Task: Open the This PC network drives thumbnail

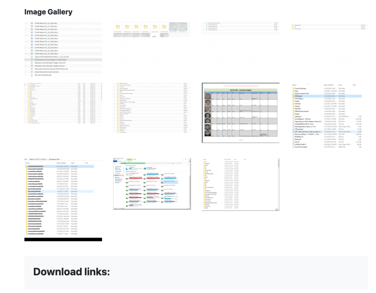Action: (x=152, y=184)
